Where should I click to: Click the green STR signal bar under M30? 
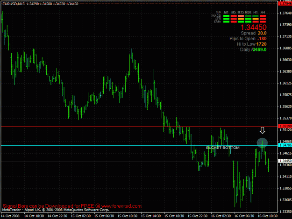(248, 19)
